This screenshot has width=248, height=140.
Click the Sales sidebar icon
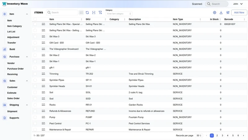[5, 81]
